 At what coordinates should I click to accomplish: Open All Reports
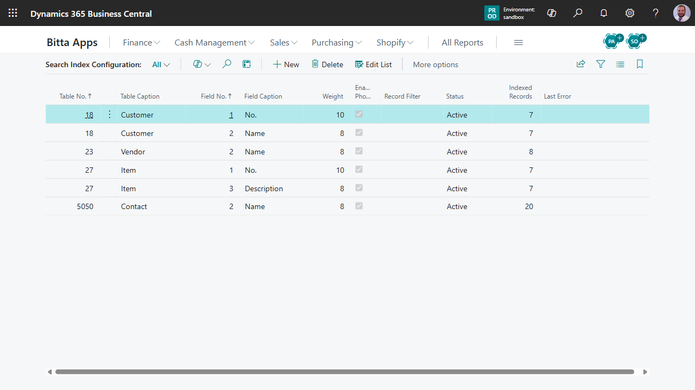462,42
